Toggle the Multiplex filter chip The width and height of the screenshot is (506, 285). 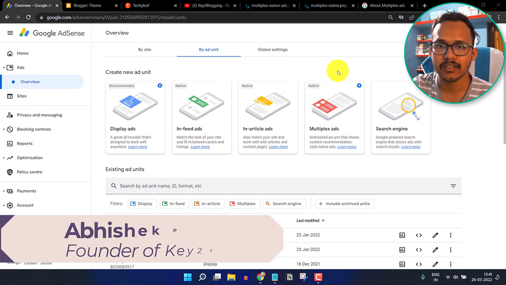pyautogui.click(x=244, y=204)
